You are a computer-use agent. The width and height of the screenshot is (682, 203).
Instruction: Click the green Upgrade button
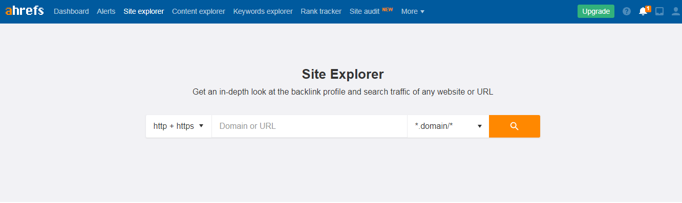point(595,11)
